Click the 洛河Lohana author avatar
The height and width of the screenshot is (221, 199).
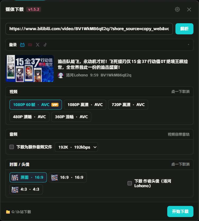point(61,75)
